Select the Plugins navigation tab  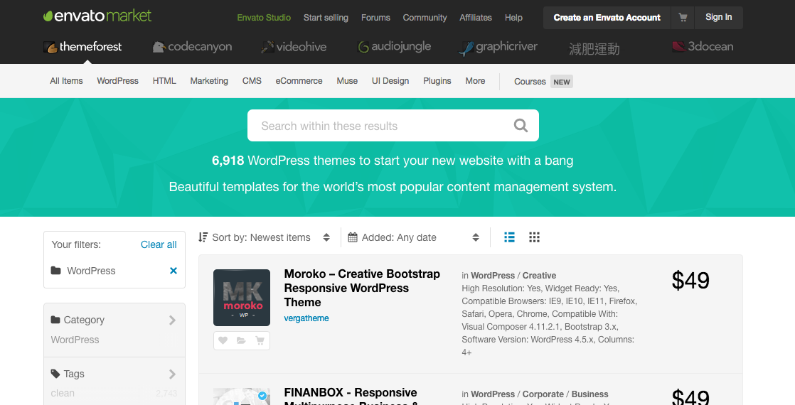(437, 80)
